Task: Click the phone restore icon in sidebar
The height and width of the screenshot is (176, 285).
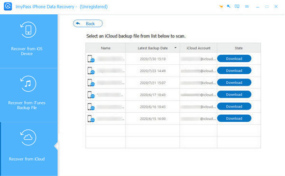Action: click(28, 29)
